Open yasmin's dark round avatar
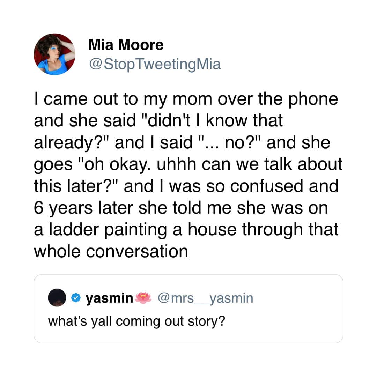Viewport: 377px width, 377px height. [57, 298]
